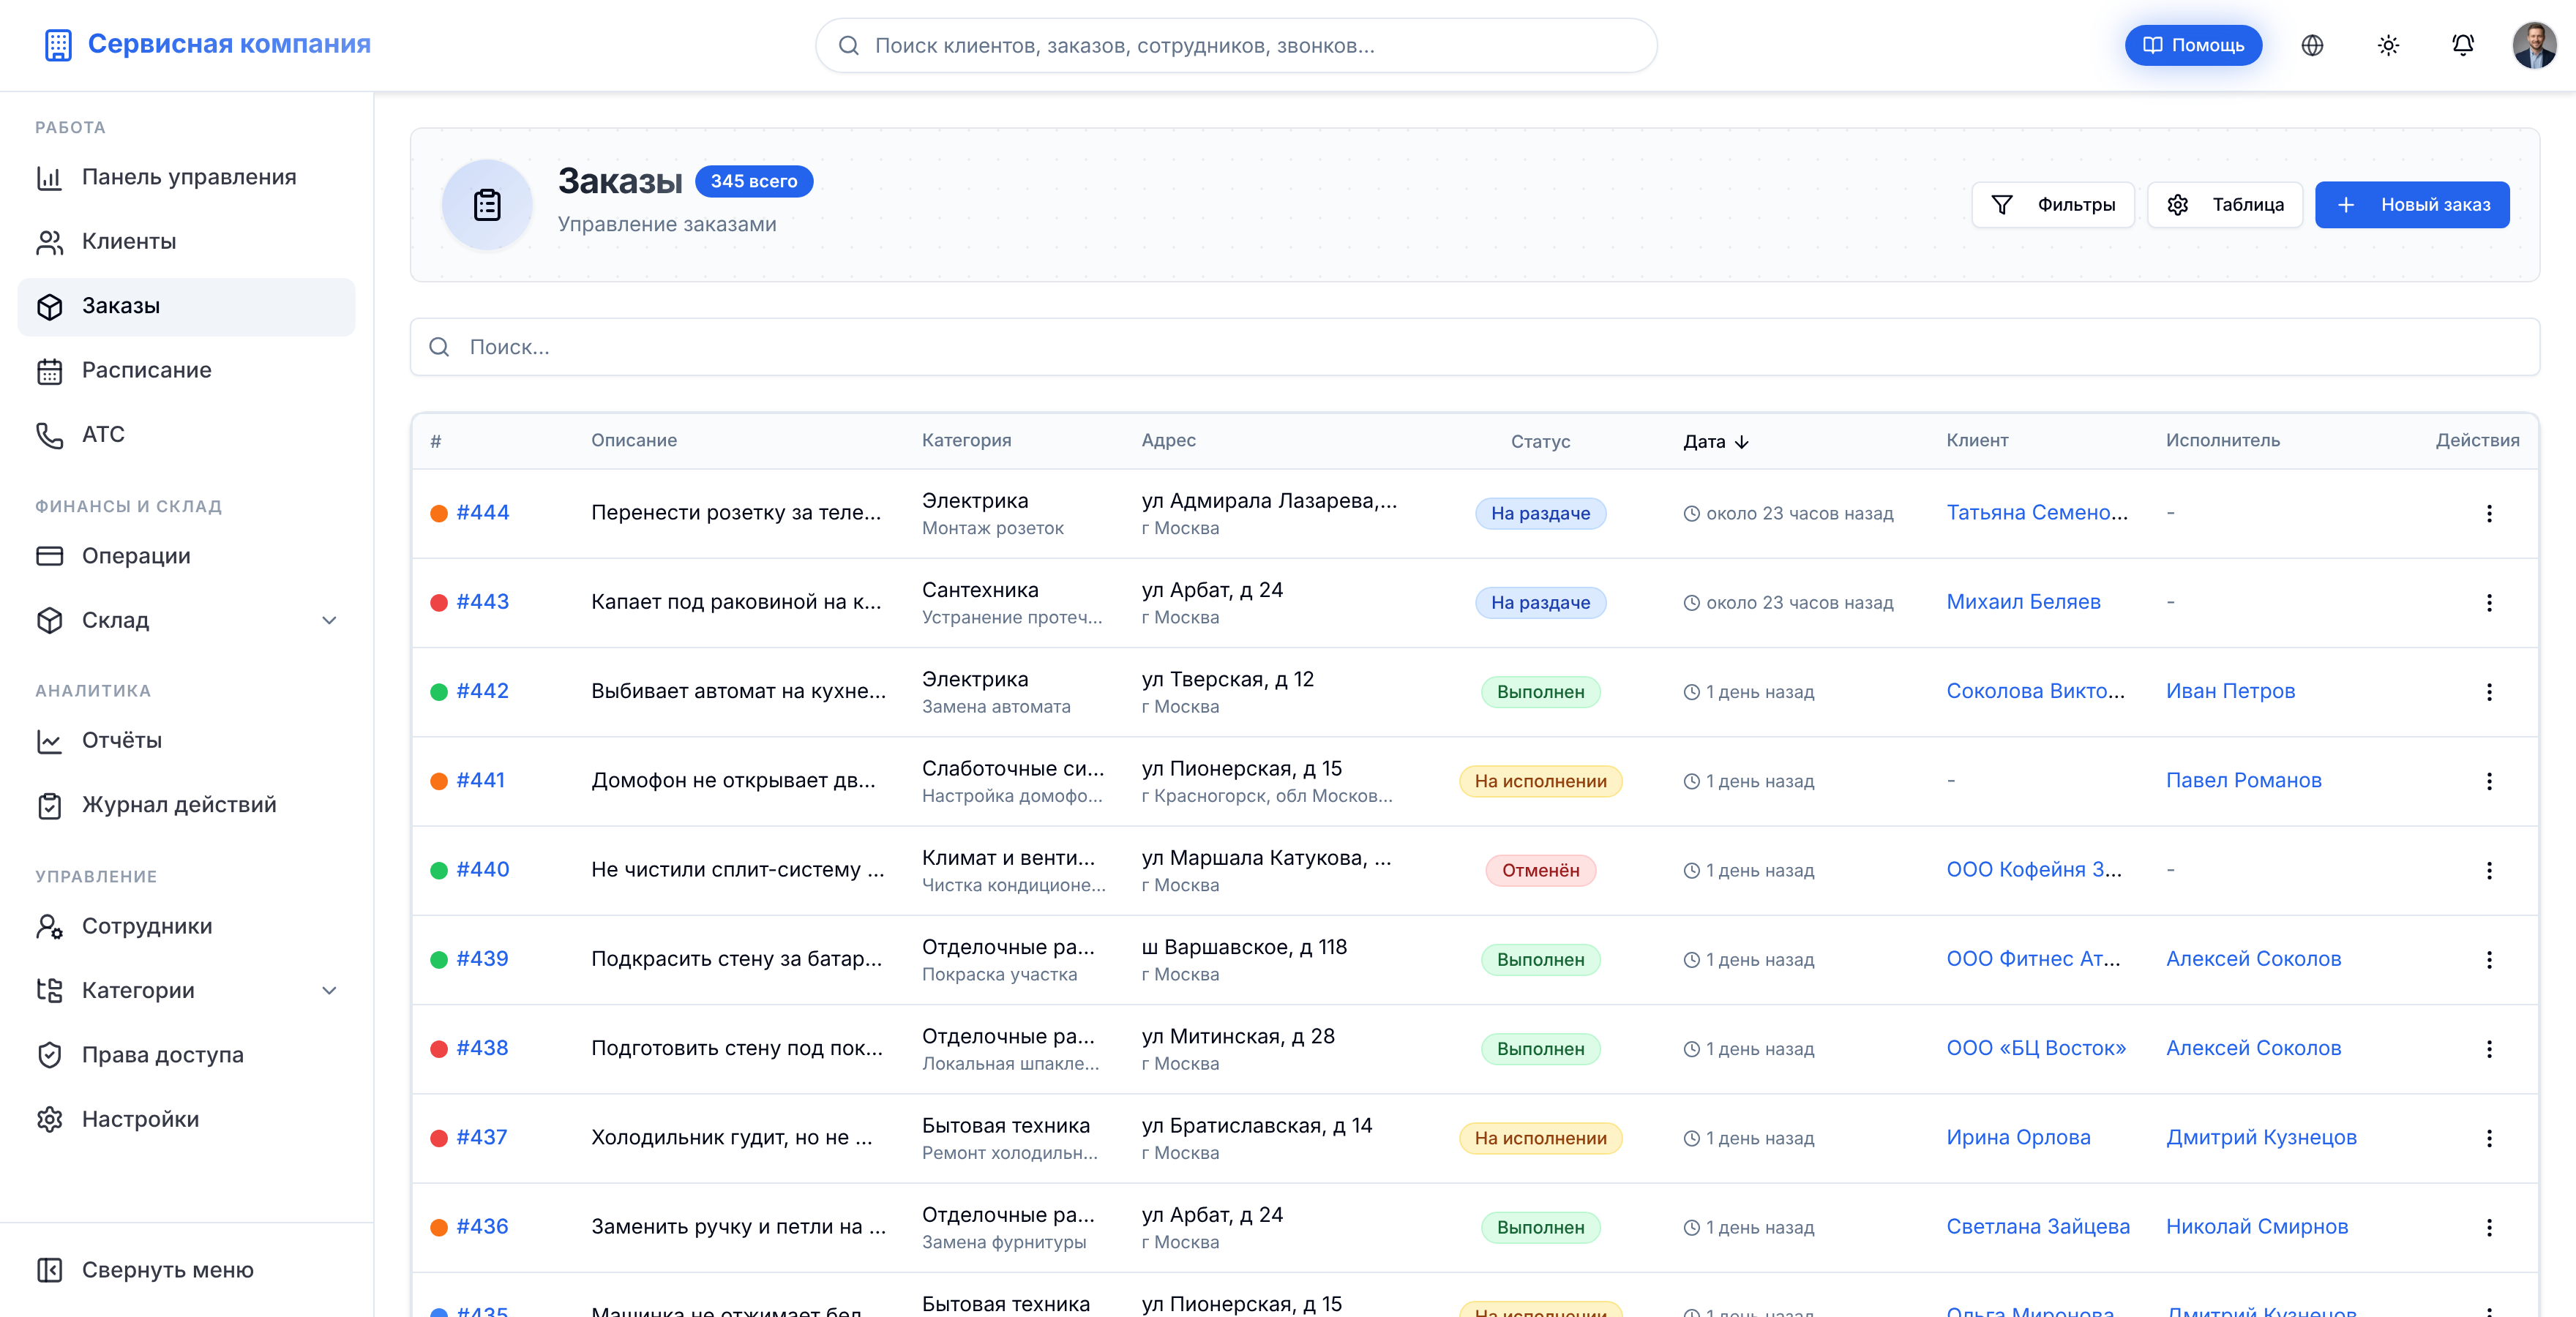The image size is (2576, 1317).
Task: Open the actions menu for order #438
Action: pos(2489,1049)
